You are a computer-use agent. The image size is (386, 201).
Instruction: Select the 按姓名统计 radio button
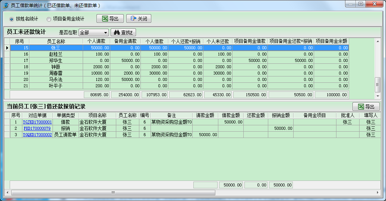[11, 19]
